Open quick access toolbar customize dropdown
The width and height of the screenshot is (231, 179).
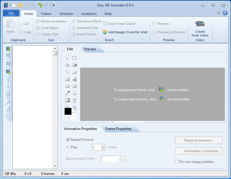coord(54,5)
